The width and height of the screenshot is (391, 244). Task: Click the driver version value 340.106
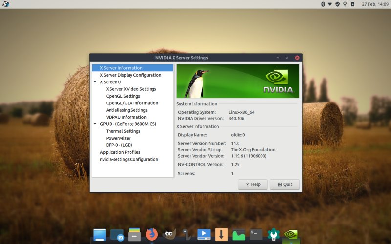(x=237, y=118)
